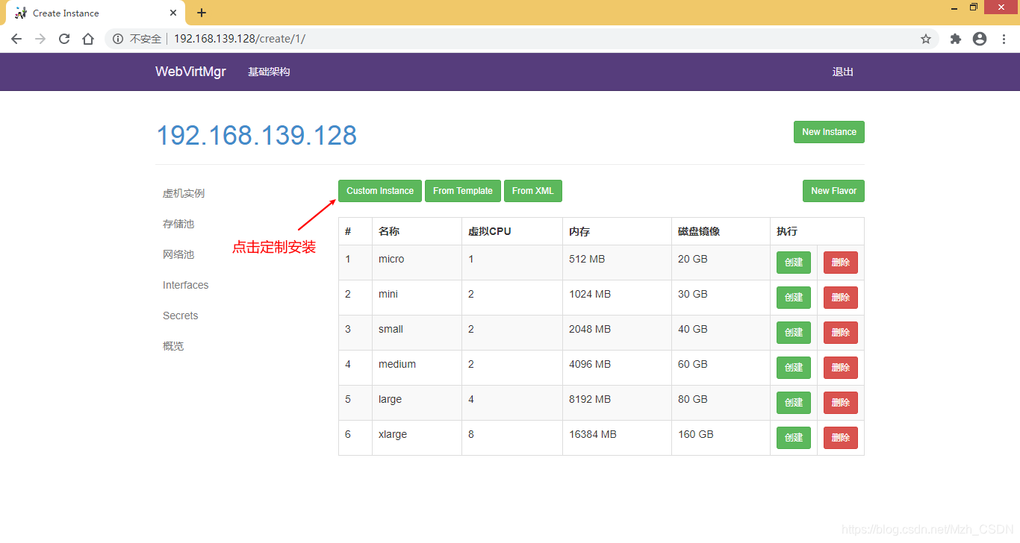Click the browser forward arrow

pyautogui.click(x=40, y=39)
